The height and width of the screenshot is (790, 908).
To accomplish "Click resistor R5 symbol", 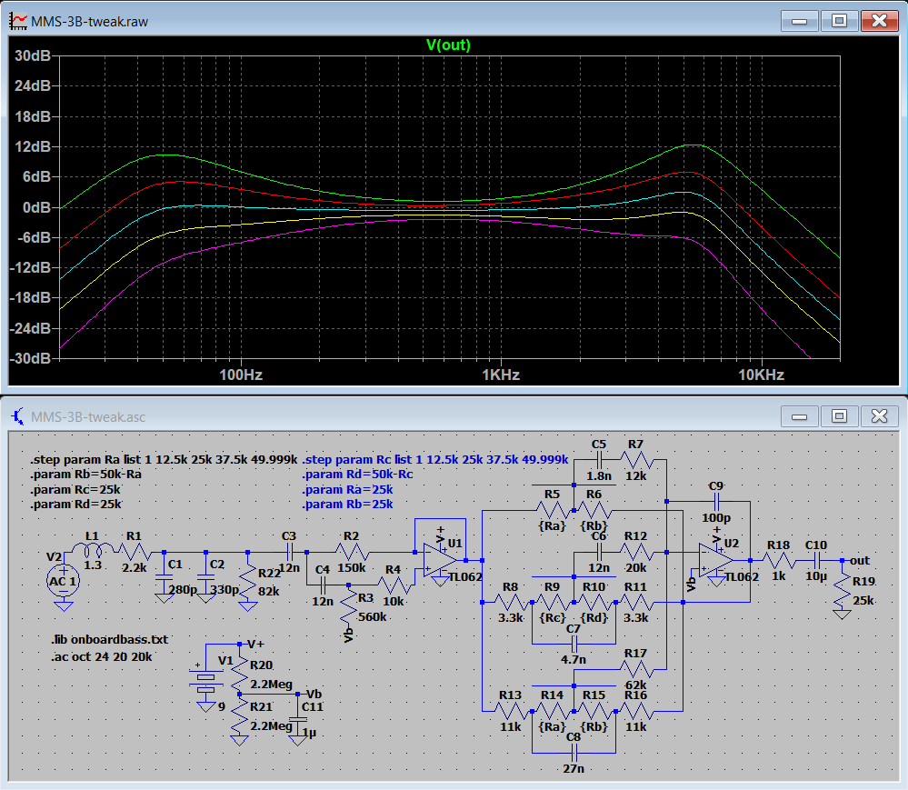I will point(553,510).
